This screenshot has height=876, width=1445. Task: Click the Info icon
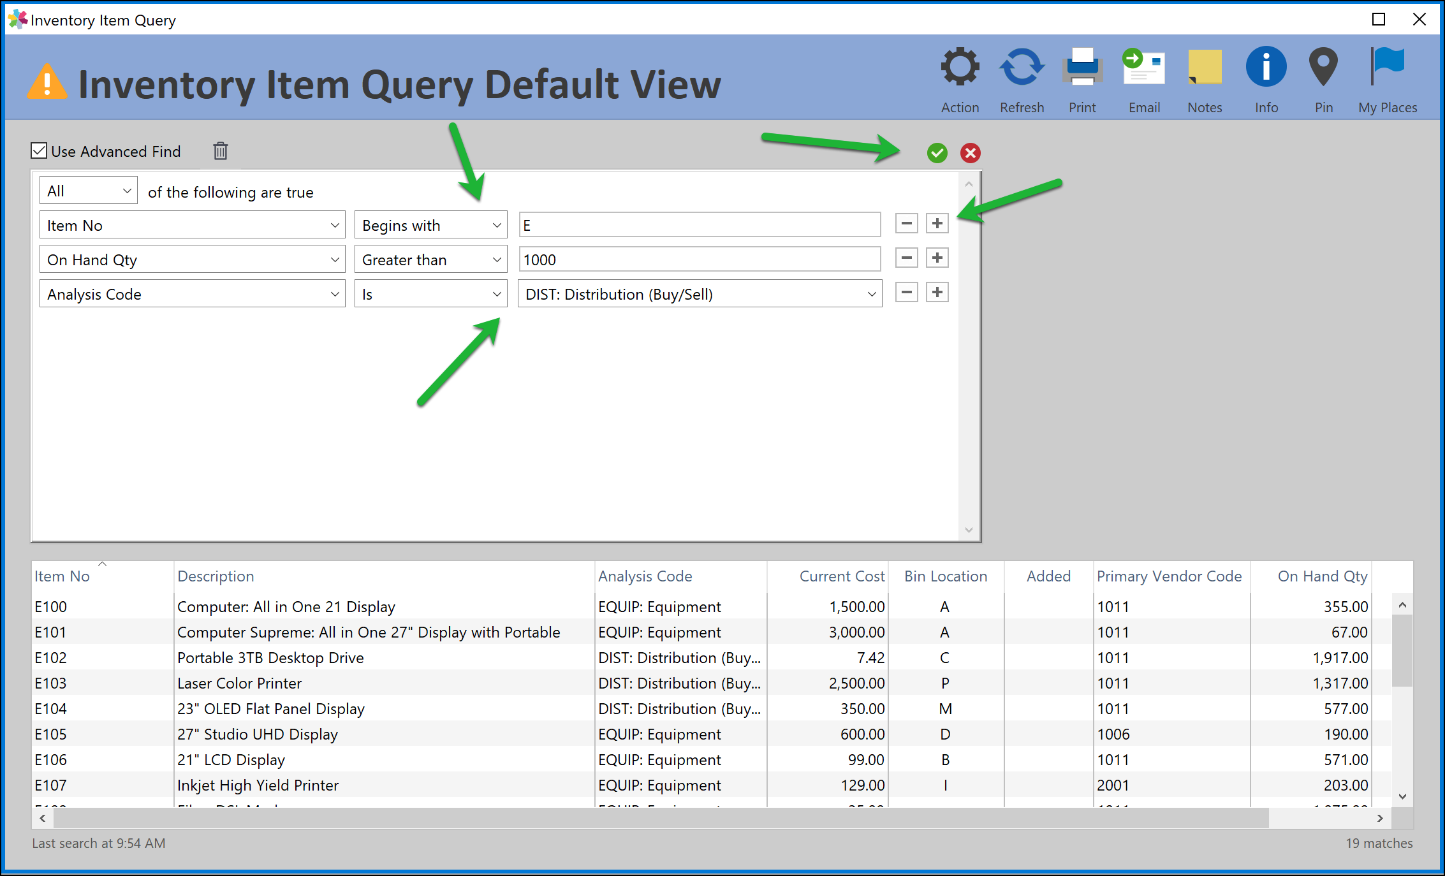pos(1265,66)
